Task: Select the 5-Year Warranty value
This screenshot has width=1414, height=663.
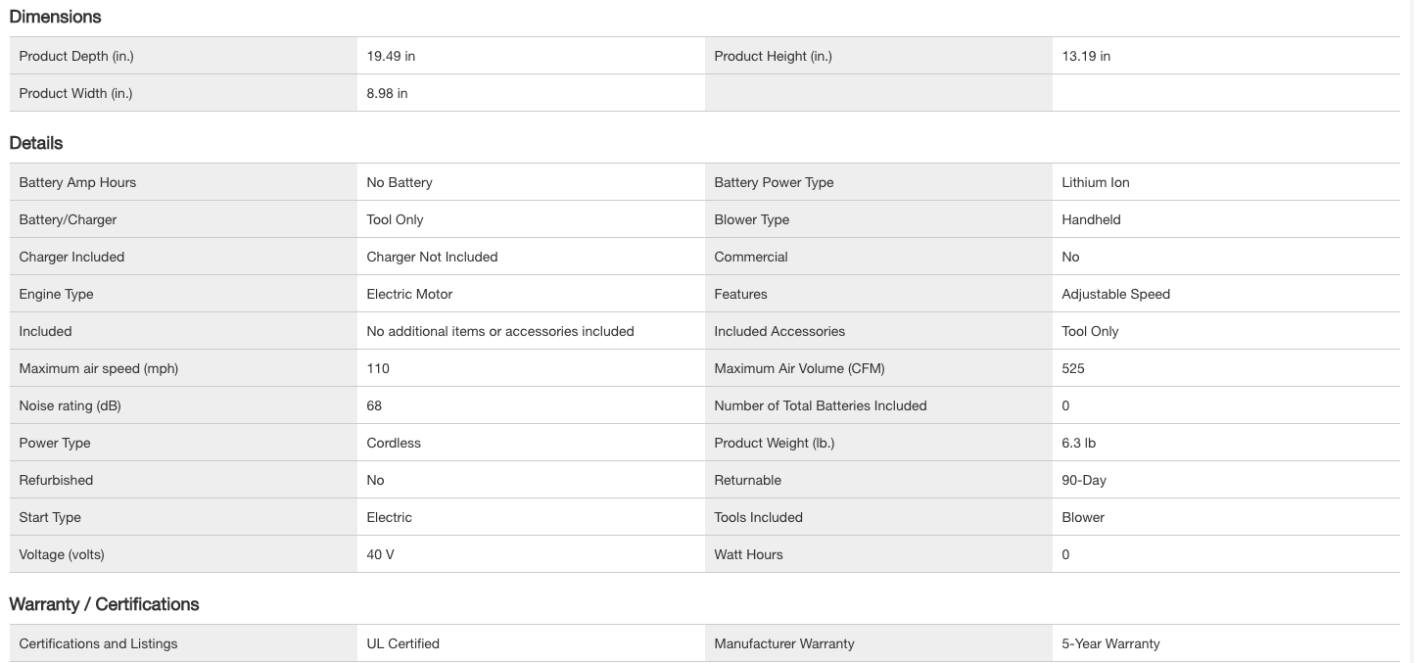Action: [1110, 643]
